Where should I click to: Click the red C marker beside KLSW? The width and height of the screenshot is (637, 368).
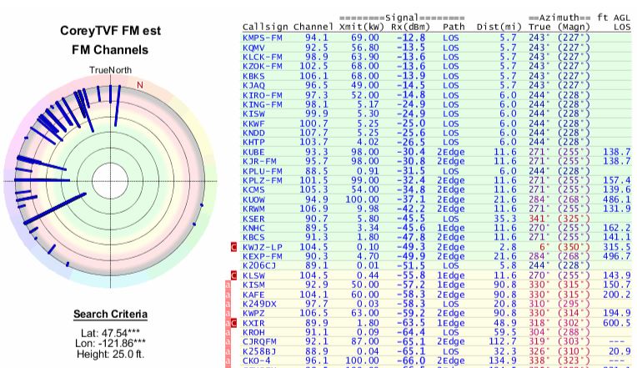(x=234, y=275)
